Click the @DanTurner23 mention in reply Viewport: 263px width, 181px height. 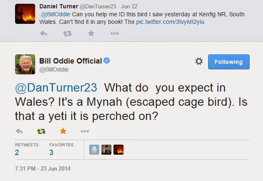pos(56,88)
